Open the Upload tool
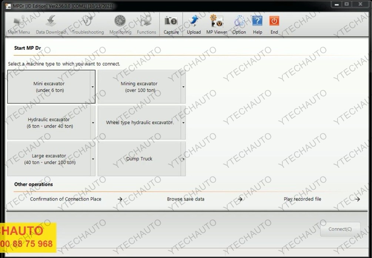 194,21
